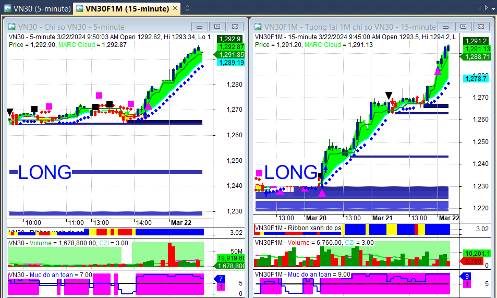Click the VN30 tab chart icon
The image size is (497, 298).
click(x=8, y=8)
